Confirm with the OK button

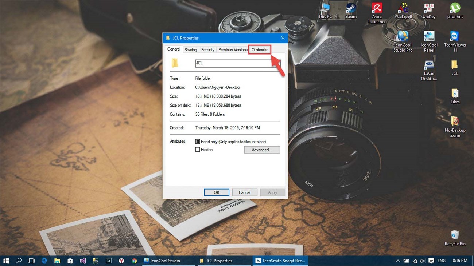[217, 192]
